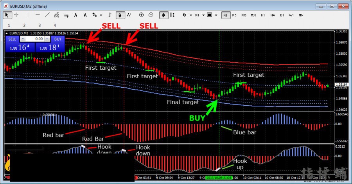This screenshot has height=184, width=352.
Task: Click the 1.36070 price scale value
Action: click(341, 42)
